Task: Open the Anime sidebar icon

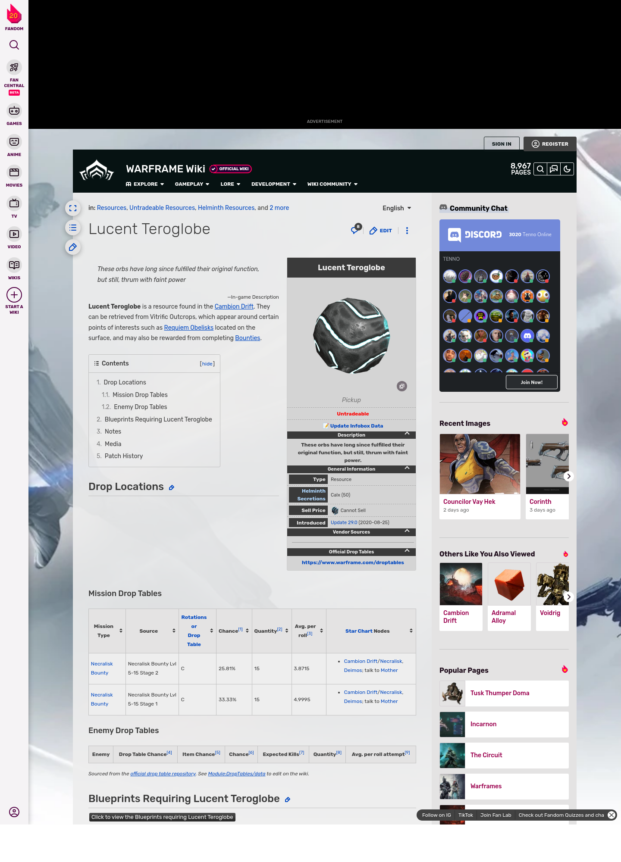Action: [x=14, y=142]
